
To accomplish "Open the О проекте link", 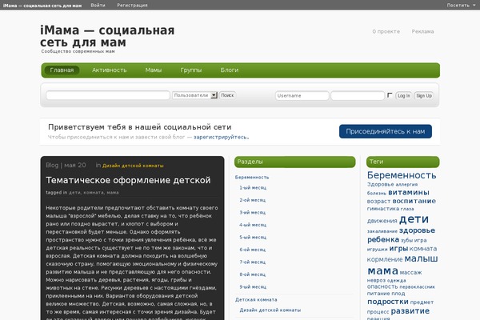I will pos(386,31).
